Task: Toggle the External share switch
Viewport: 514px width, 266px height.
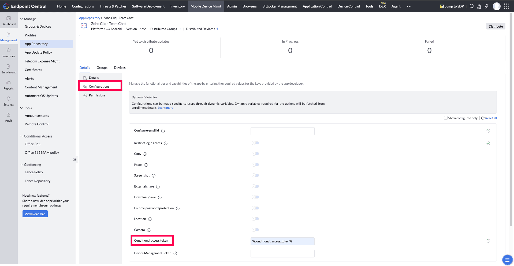Action: (255, 186)
